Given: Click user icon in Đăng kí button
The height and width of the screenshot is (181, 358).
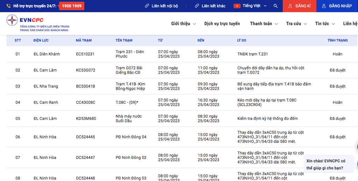Looking at the screenshot, I should [289, 6].
